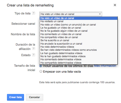Viewport: 121px width, 103px height.
Task: Close the remarketing list dialog
Action: 115,5
